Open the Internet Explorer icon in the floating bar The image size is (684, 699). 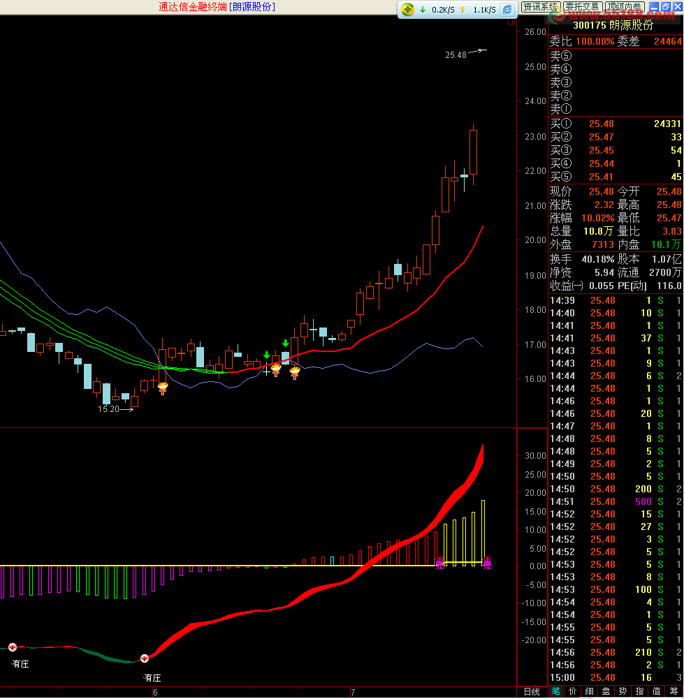[507, 10]
